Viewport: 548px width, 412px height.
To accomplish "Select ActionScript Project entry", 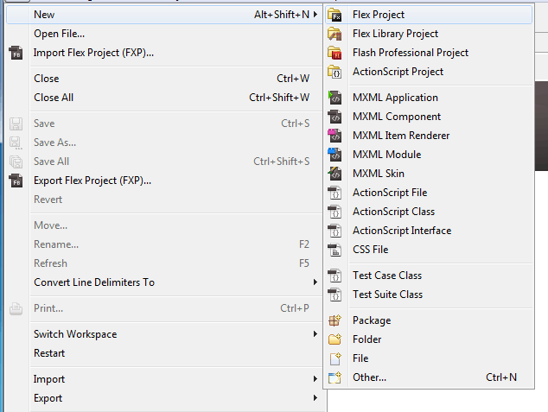I will [x=429, y=72].
